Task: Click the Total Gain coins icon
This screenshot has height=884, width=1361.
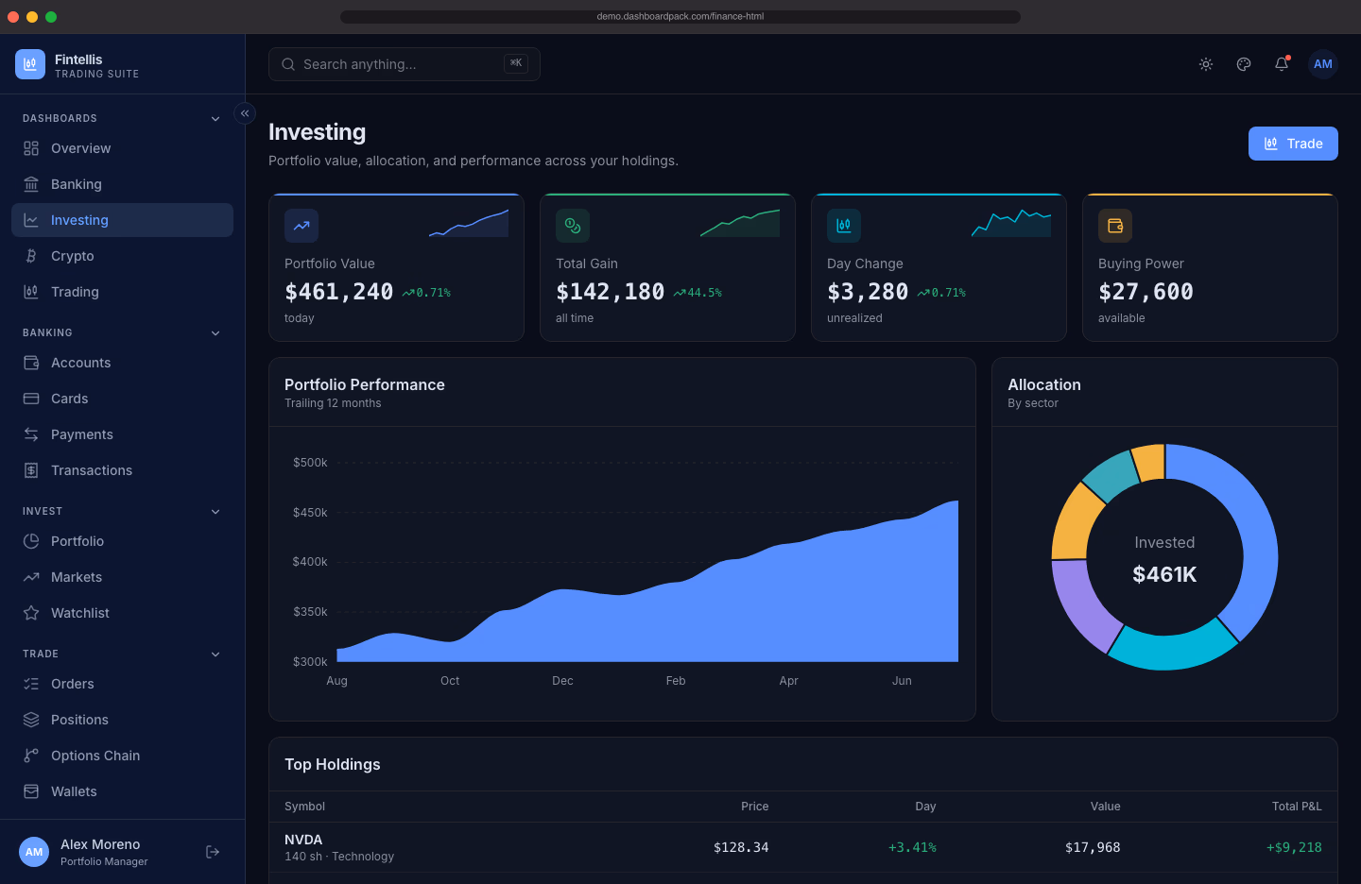Action: coord(573,226)
